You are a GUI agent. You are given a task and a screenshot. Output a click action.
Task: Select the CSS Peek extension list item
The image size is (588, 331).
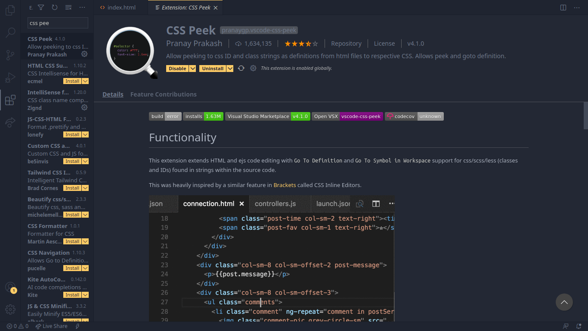[x=57, y=47]
